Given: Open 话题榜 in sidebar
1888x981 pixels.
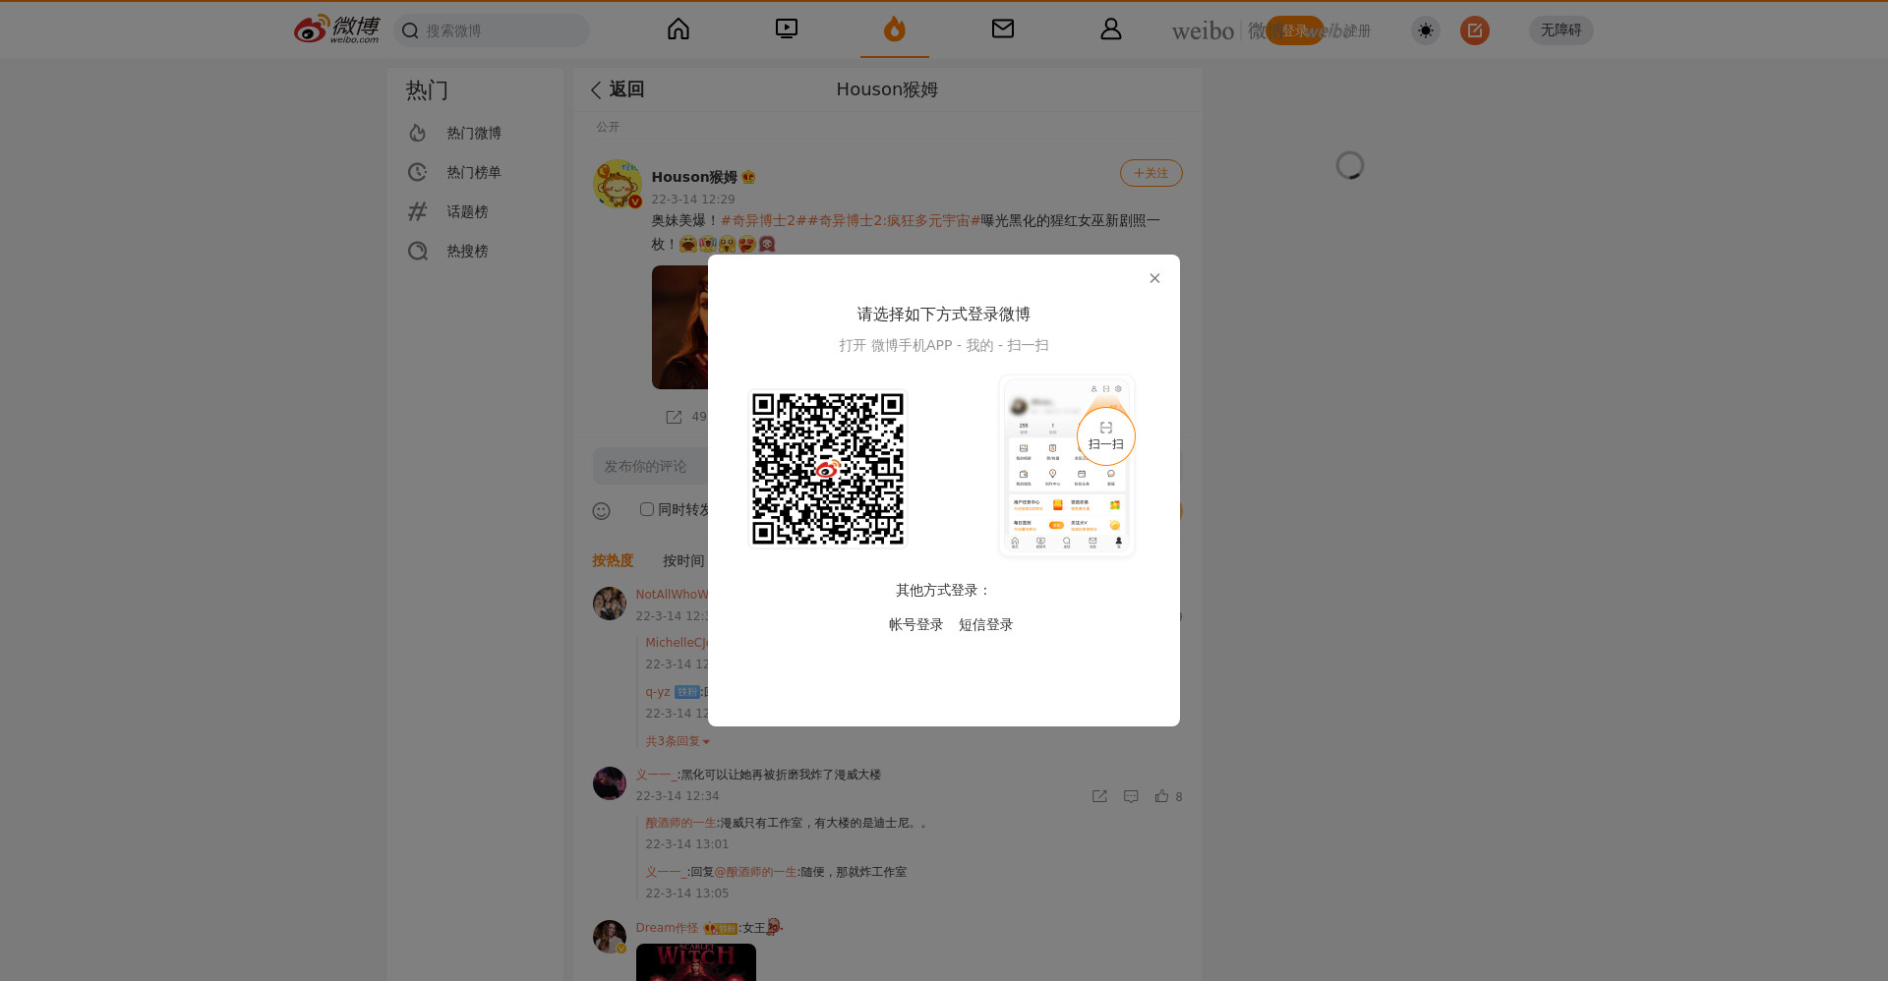Looking at the screenshot, I should click(474, 211).
